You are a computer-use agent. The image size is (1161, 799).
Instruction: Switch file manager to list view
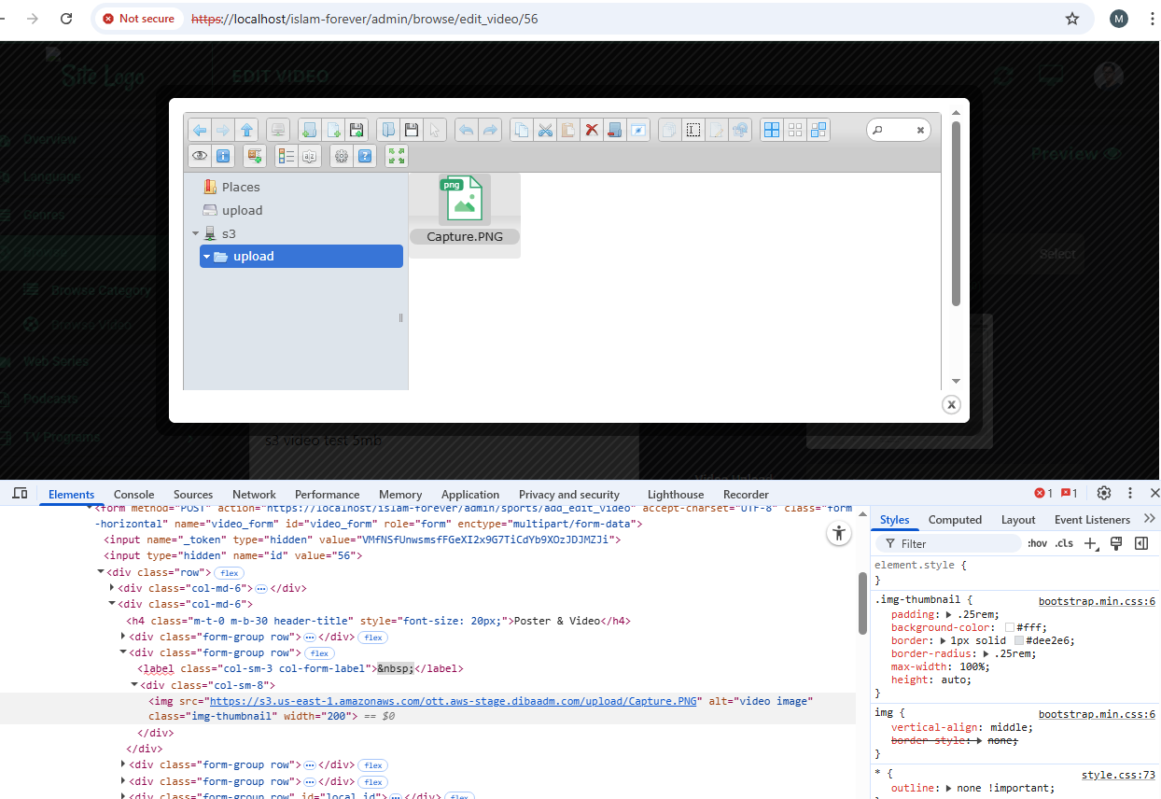pos(287,156)
